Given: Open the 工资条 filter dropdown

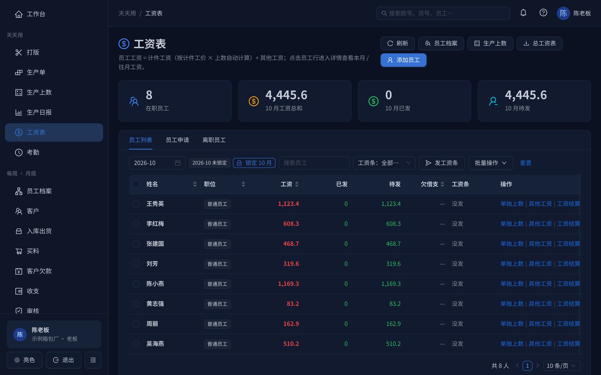Looking at the screenshot, I should (x=384, y=163).
